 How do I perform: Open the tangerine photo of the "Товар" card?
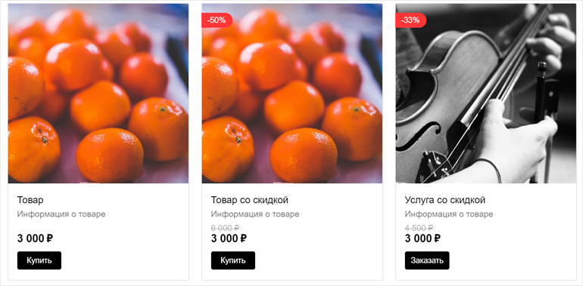[98, 94]
